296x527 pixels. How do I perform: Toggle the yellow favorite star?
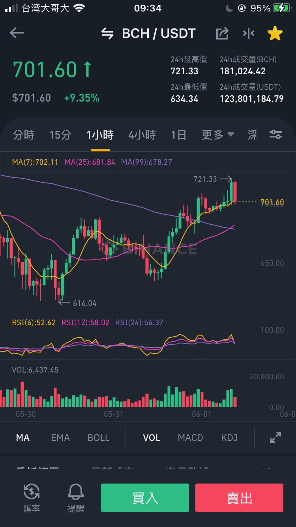click(275, 34)
